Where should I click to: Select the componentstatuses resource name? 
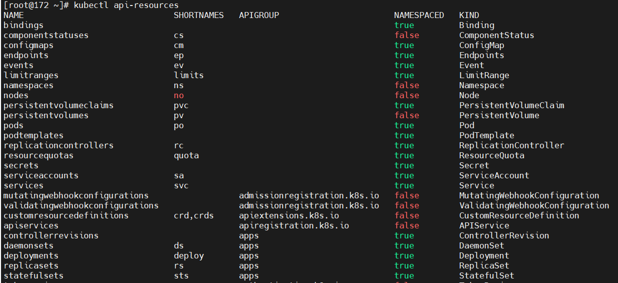[46, 35]
